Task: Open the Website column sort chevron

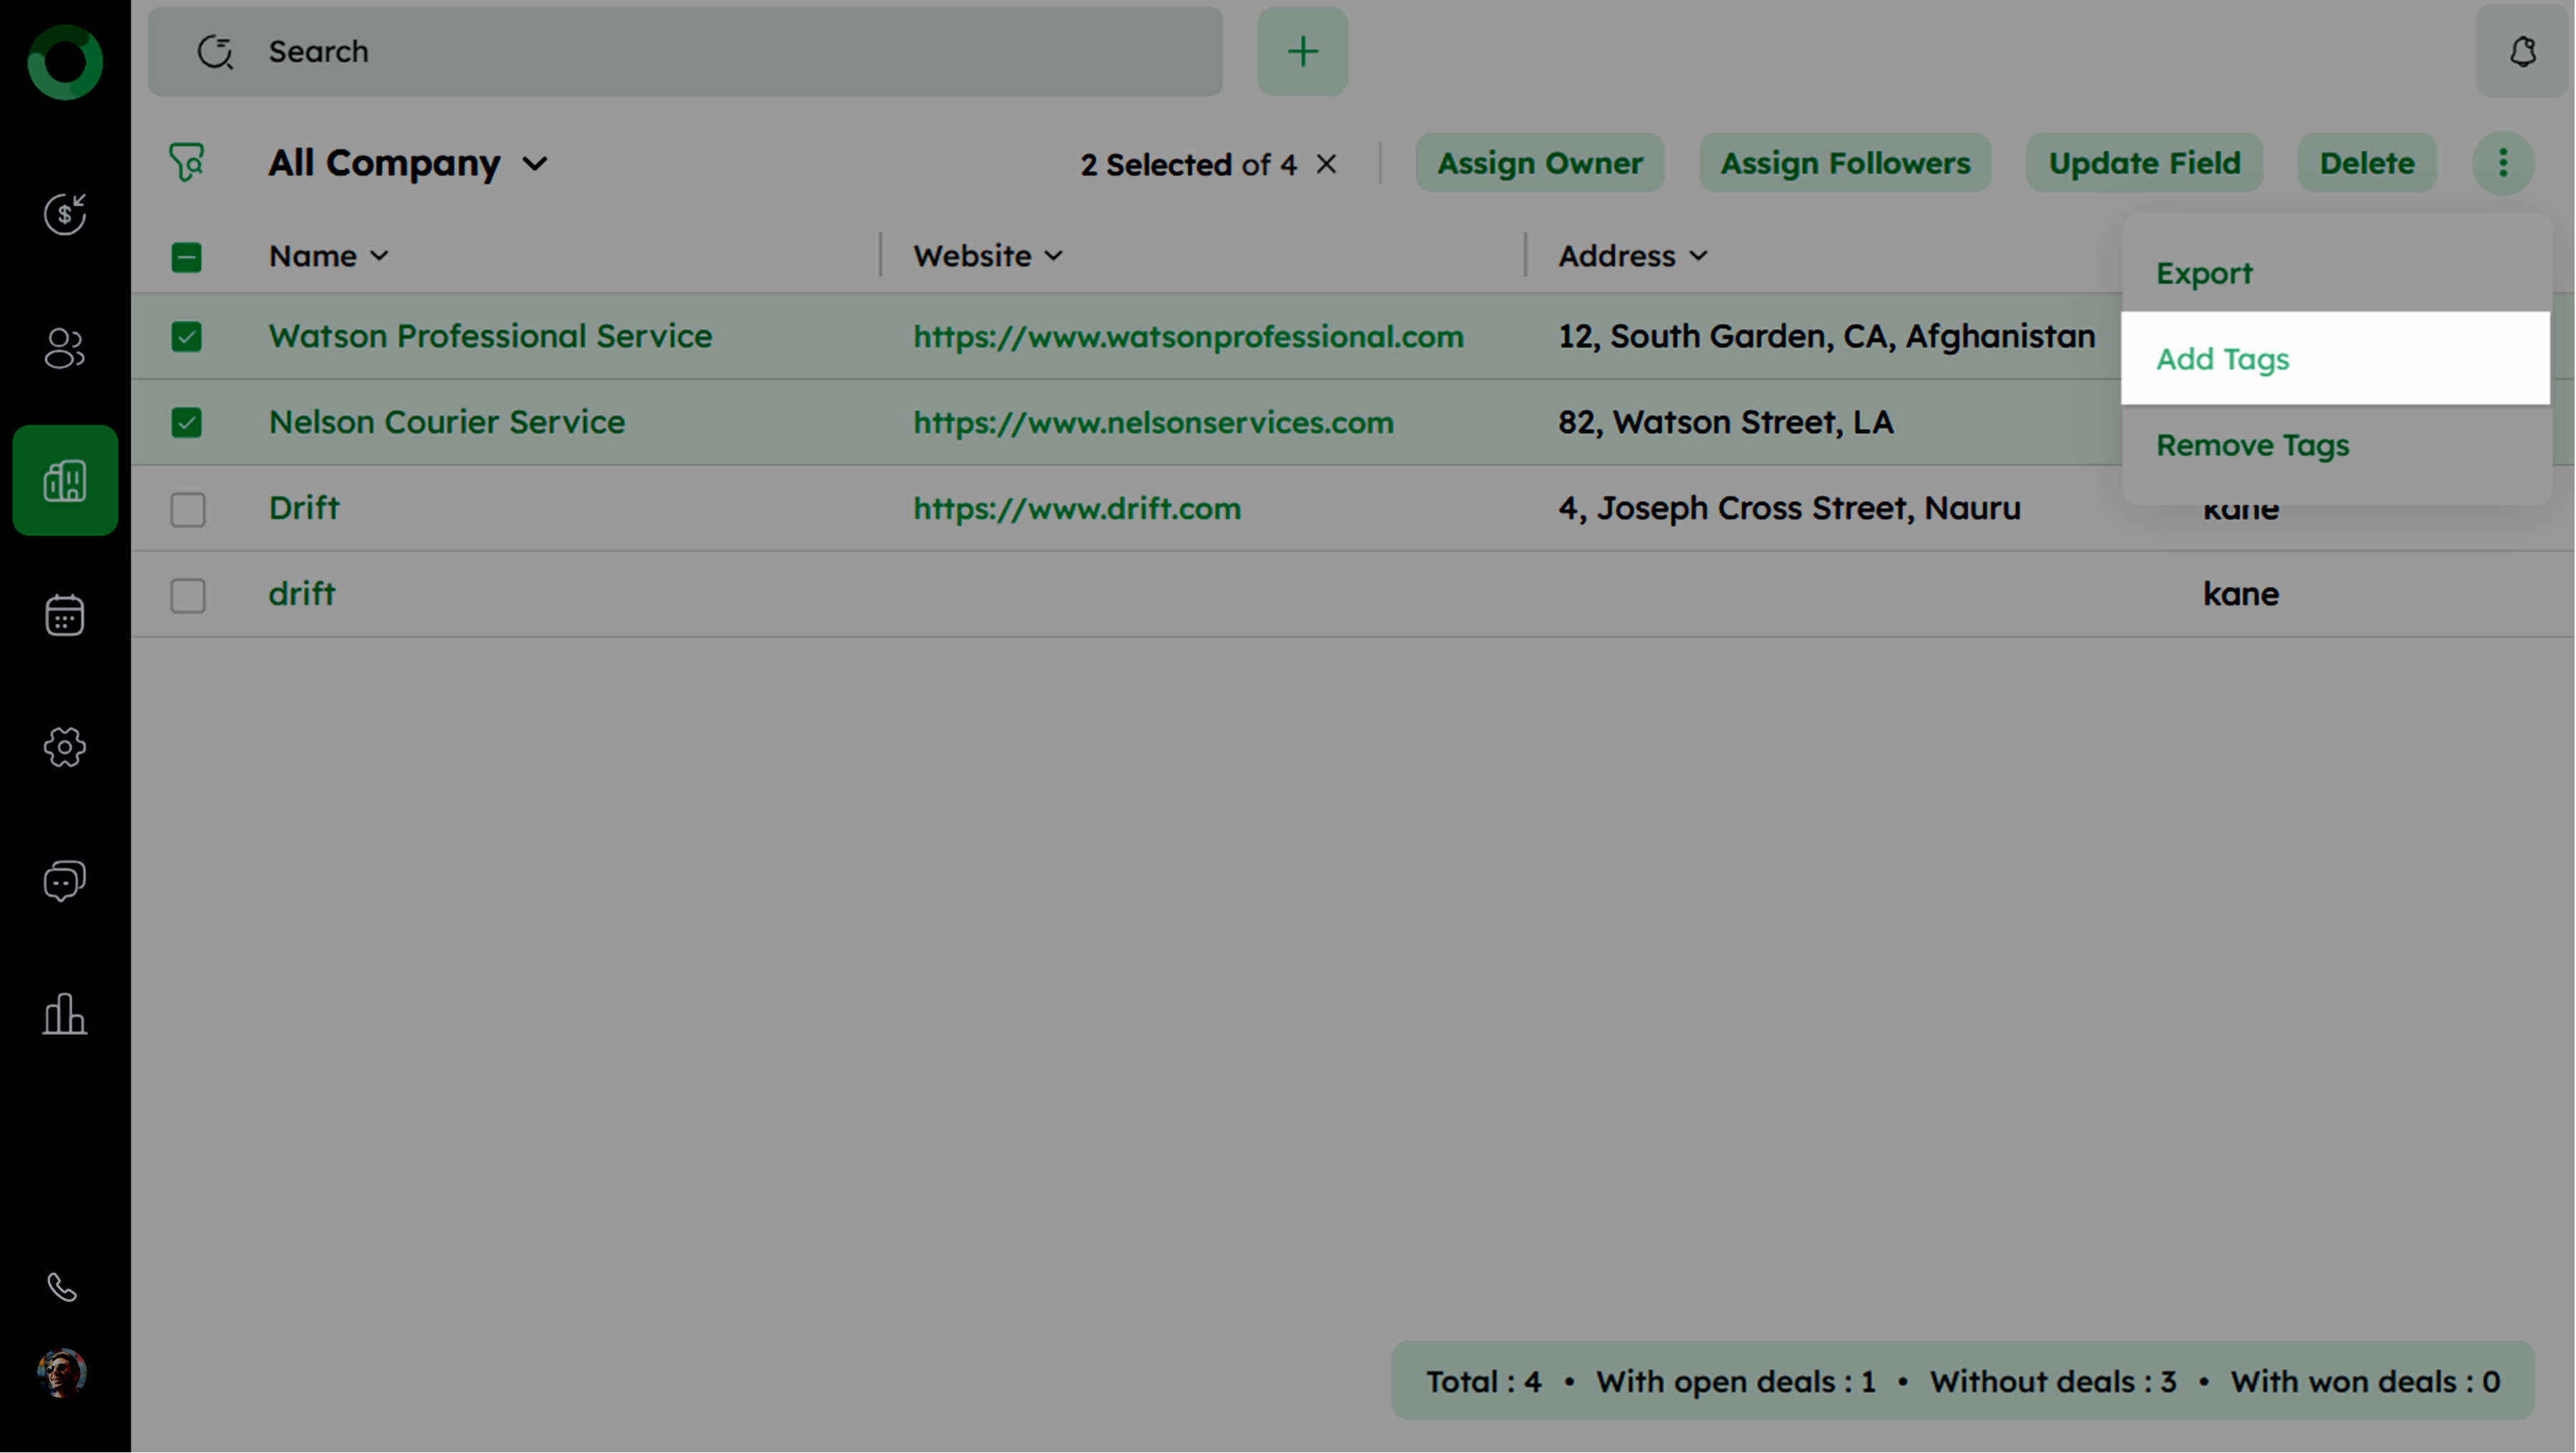Action: coord(1054,256)
